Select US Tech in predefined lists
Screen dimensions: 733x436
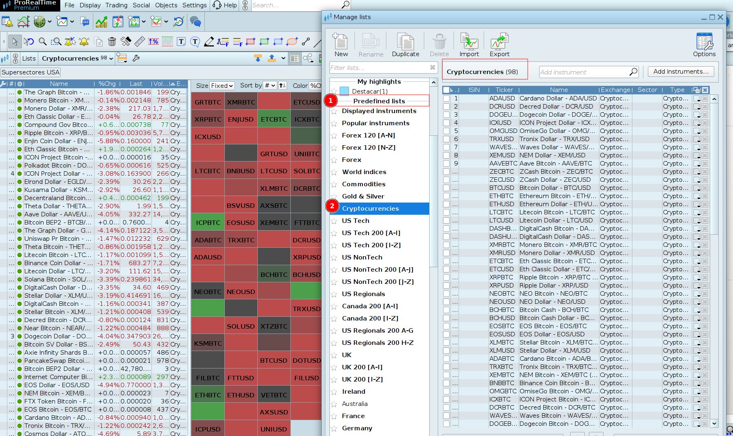coord(356,221)
